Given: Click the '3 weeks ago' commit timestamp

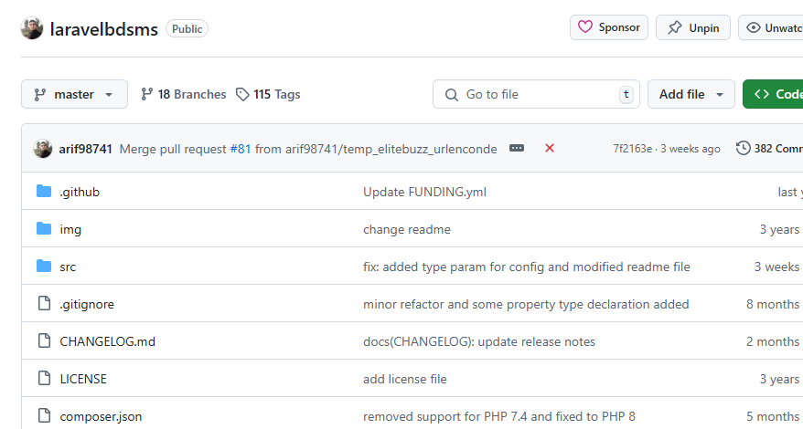Looking at the screenshot, I should pyautogui.click(x=691, y=149).
